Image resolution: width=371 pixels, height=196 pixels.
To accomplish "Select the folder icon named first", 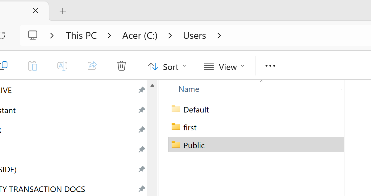I will pyautogui.click(x=176, y=127).
